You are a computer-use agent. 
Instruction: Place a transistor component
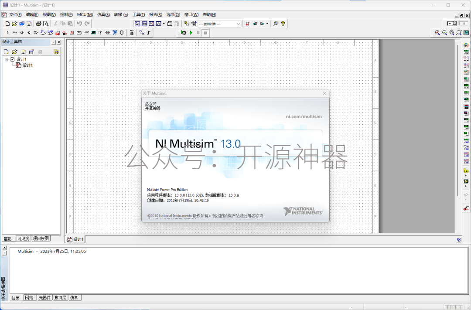(x=29, y=32)
